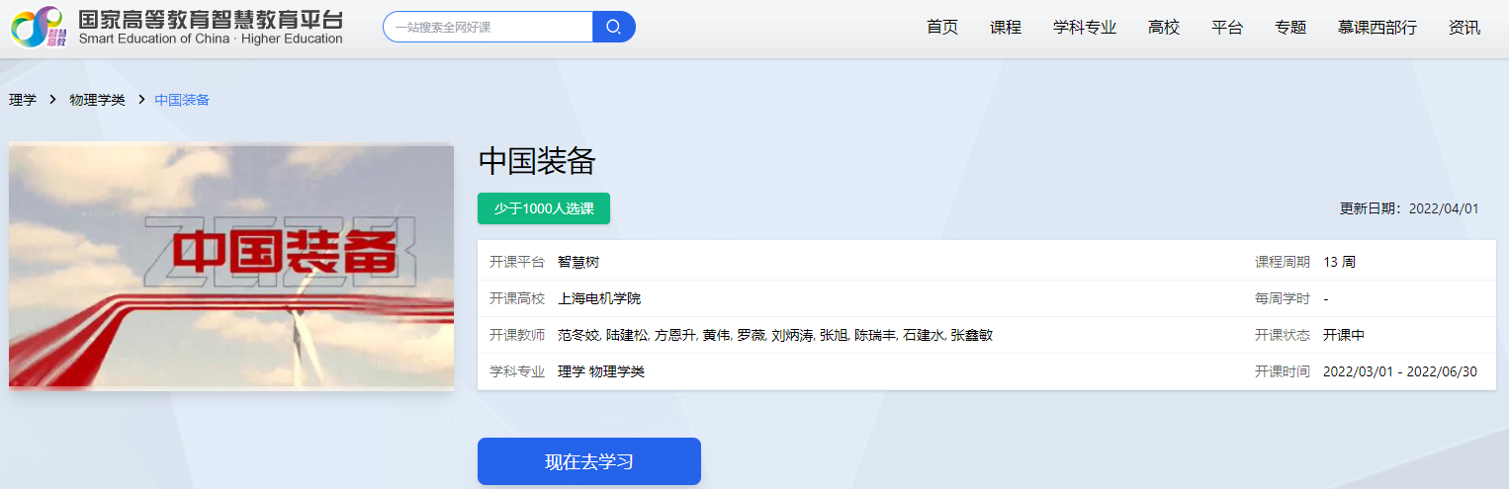Click the 中国装备 course title heading
This screenshot has height=489, width=1509.
[x=536, y=162]
